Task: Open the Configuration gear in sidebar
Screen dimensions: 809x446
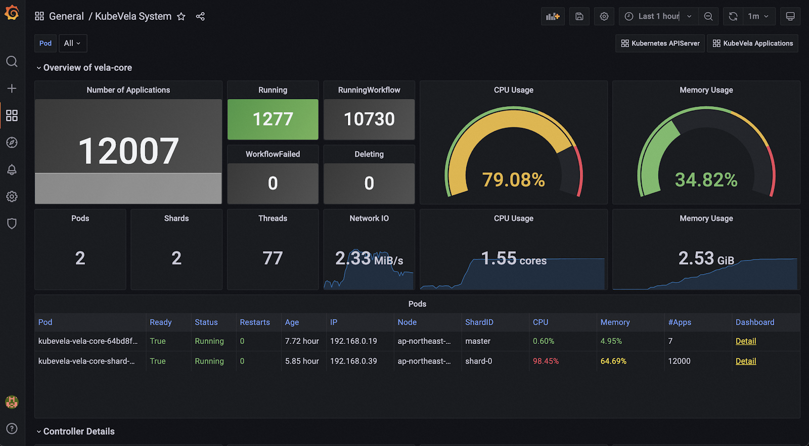Action: point(12,196)
